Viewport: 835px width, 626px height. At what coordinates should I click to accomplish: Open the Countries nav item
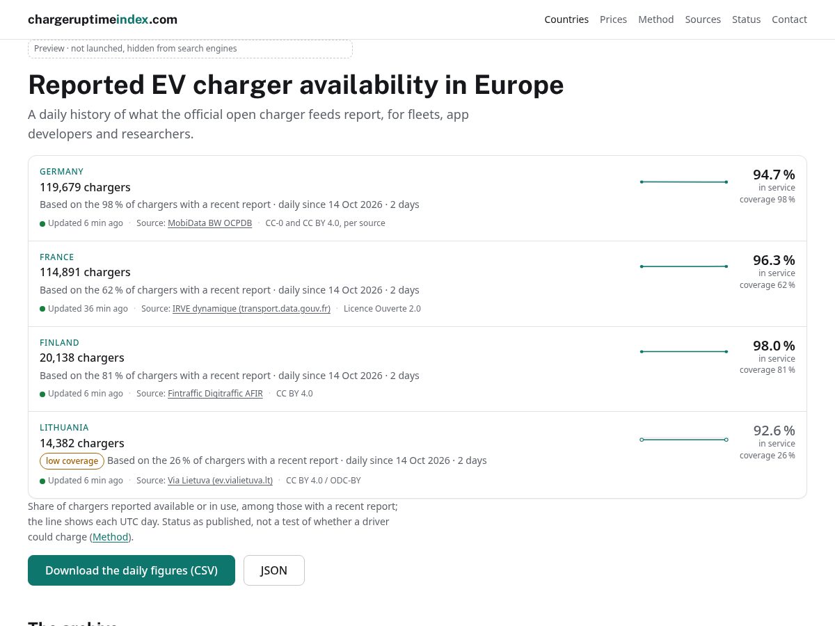click(x=566, y=19)
